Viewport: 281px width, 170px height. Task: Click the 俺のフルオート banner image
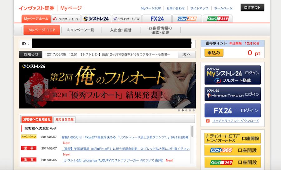pyautogui.click(x=107, y=85)
